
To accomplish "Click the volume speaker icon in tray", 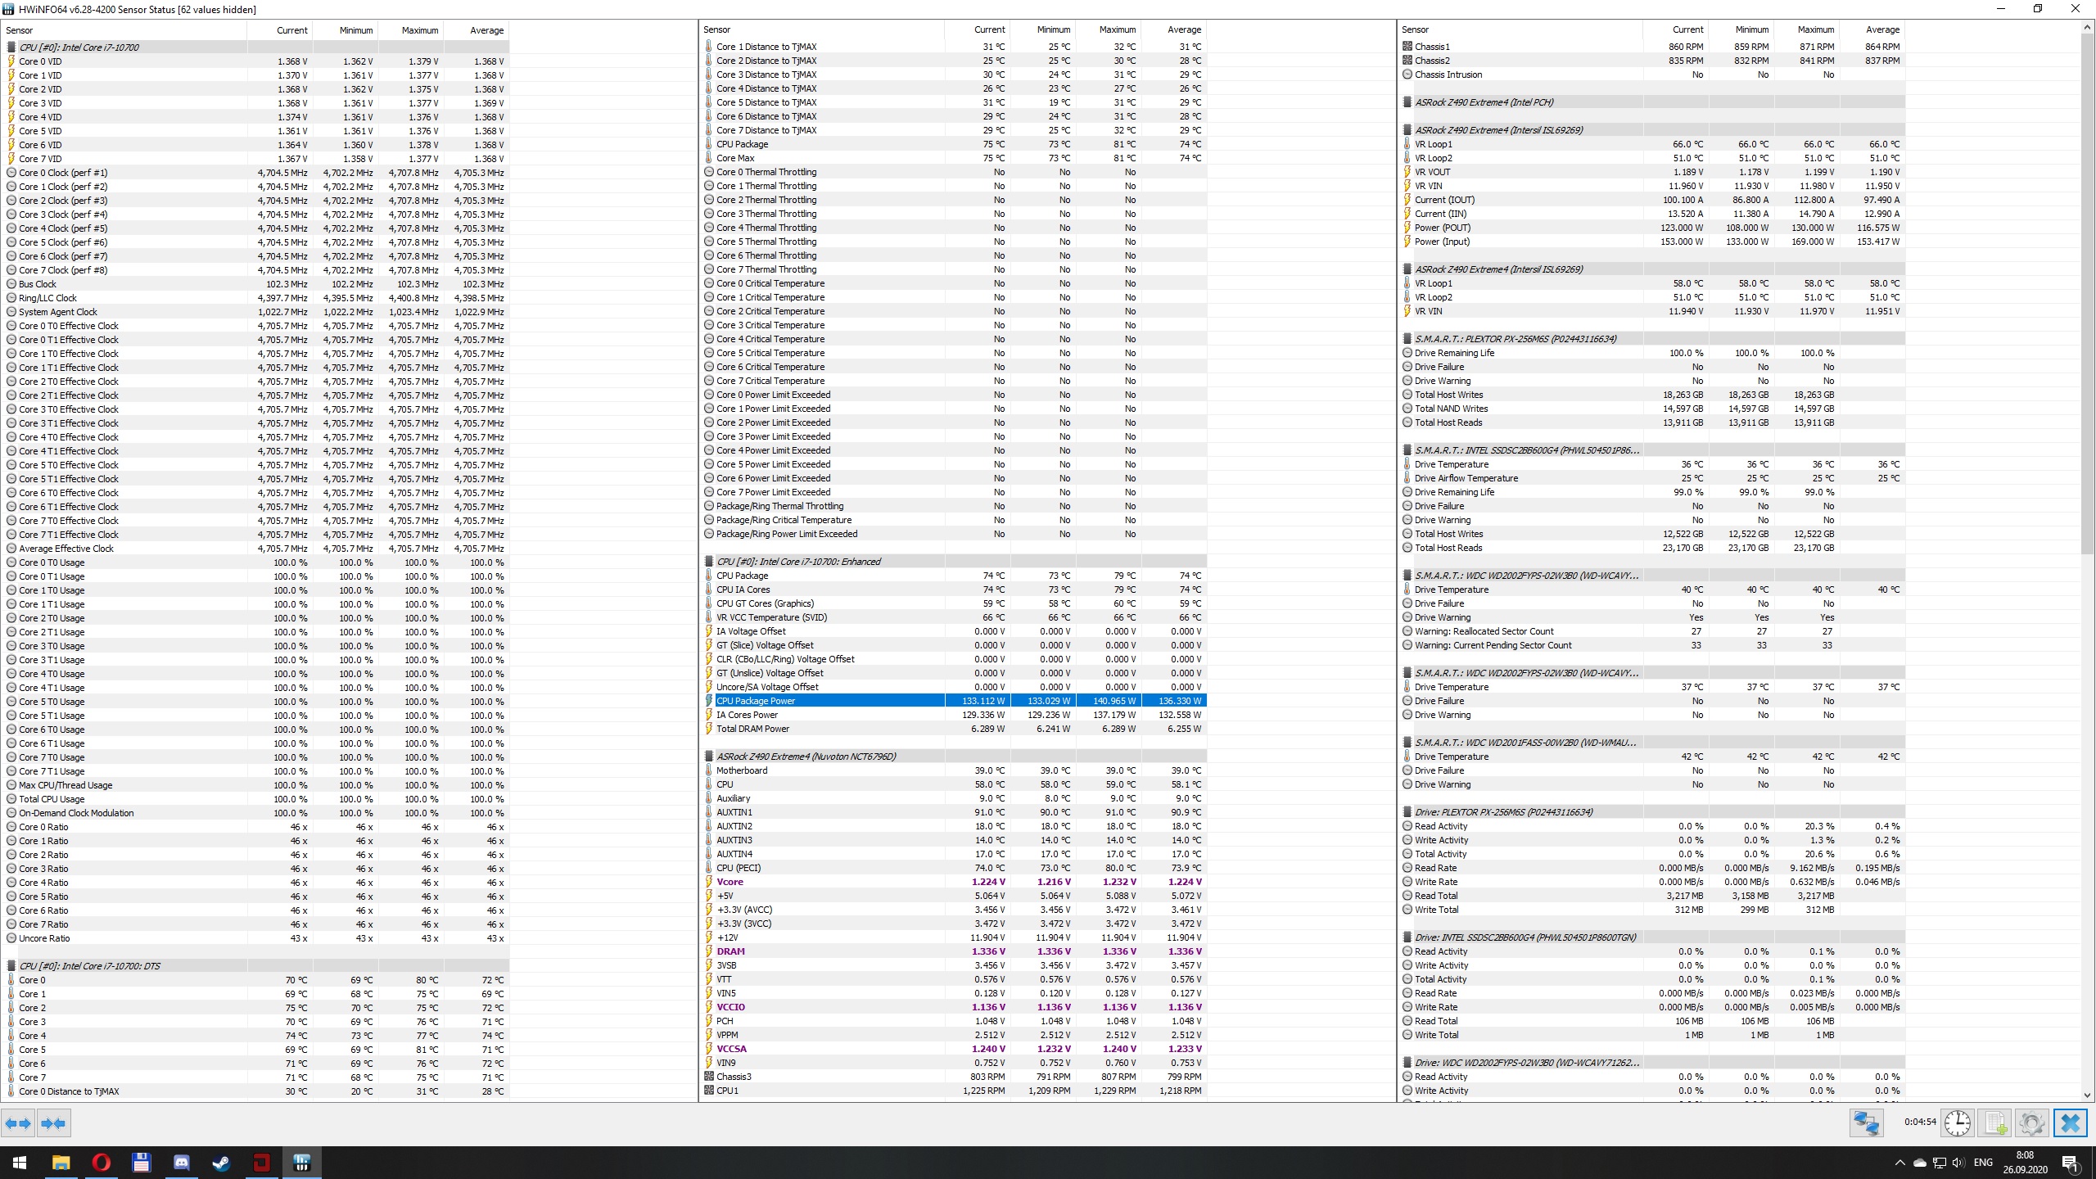I will click(1958, 1163).
